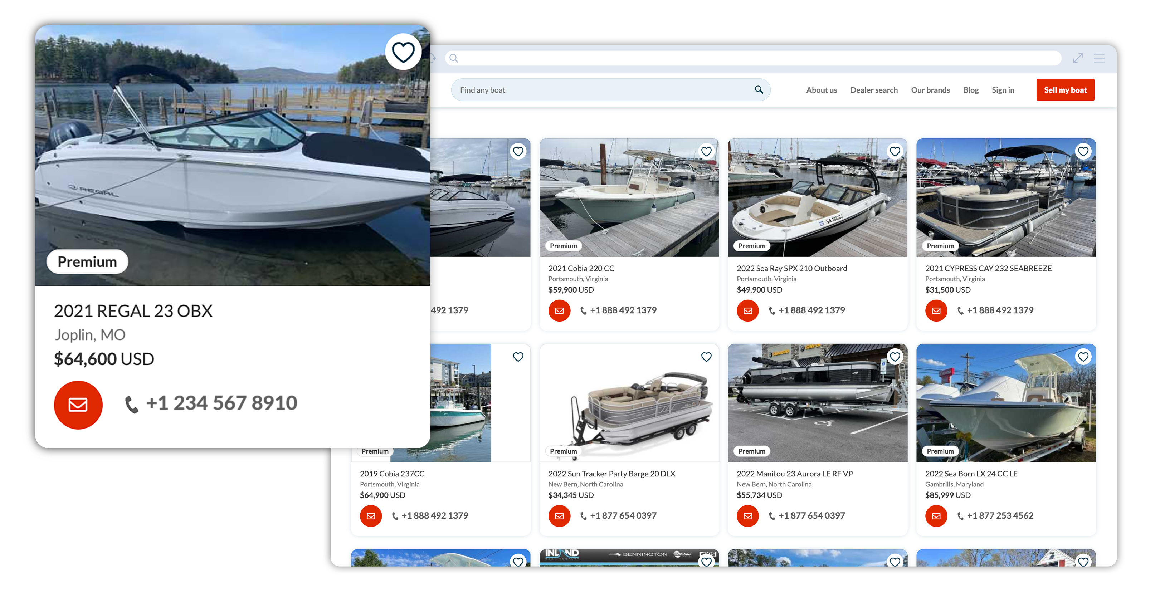Viewport: 1160px width, 612px height.
Task: Email seller of 2022 Sun Tracker Party Barge
Action: 559,516
